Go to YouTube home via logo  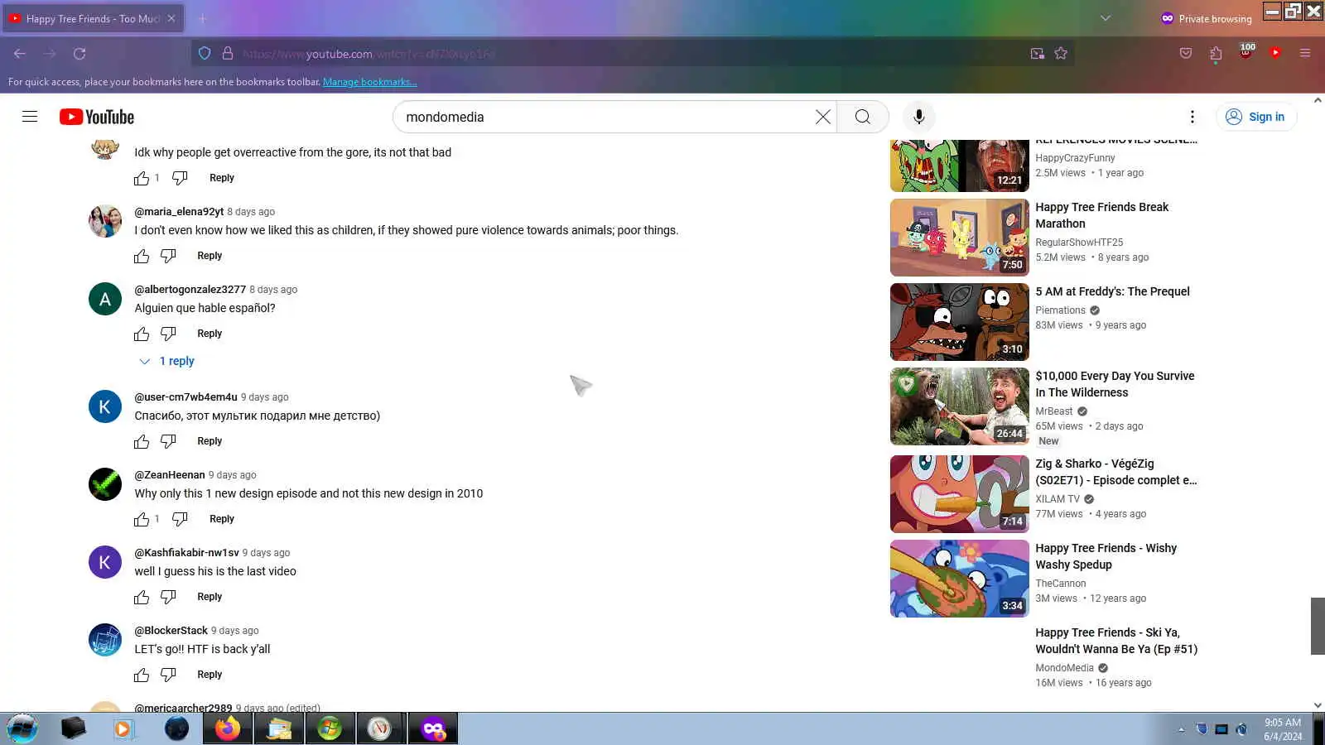tap(97, 117)
